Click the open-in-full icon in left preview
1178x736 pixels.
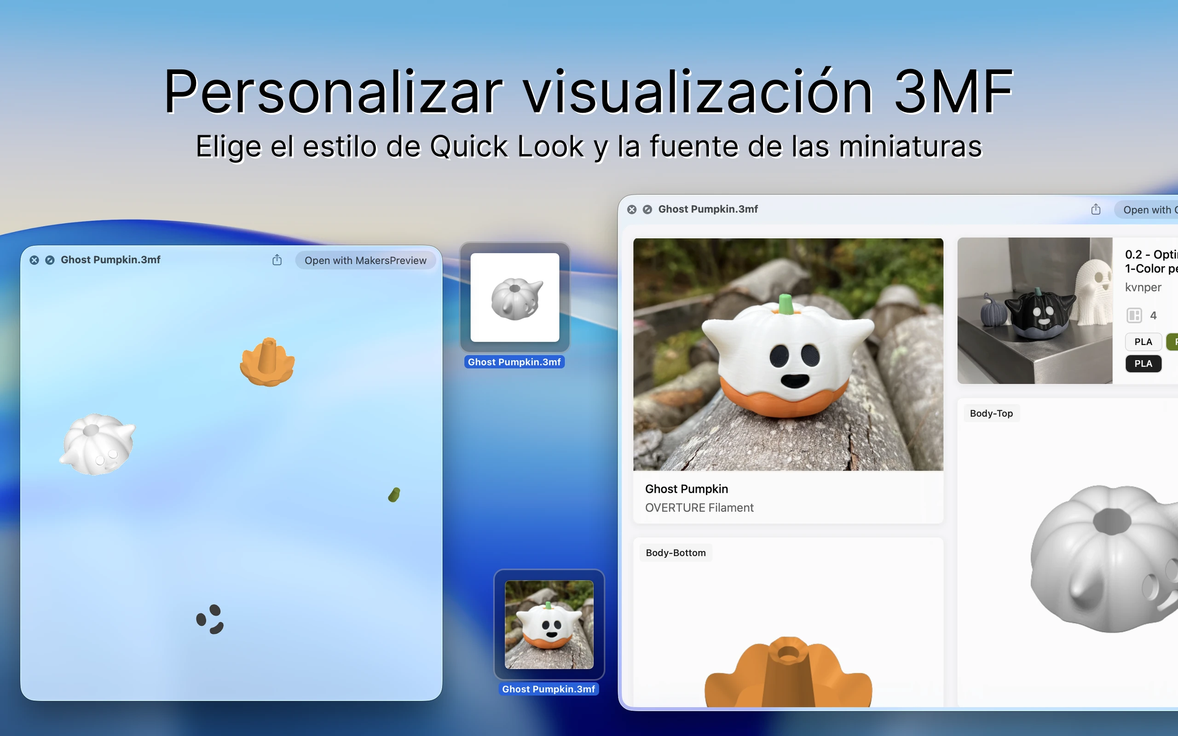click(50, 260)
